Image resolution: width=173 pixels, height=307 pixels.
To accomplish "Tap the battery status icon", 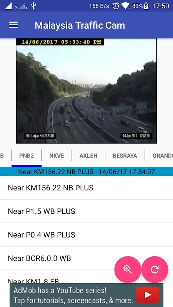I will pos(146,6).
